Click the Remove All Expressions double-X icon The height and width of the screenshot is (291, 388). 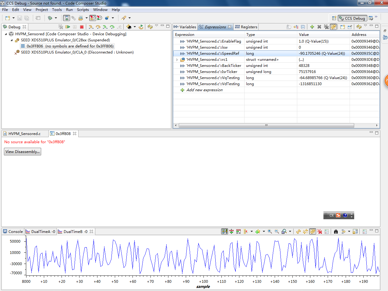pyautogui.click(x=326, y=27)
